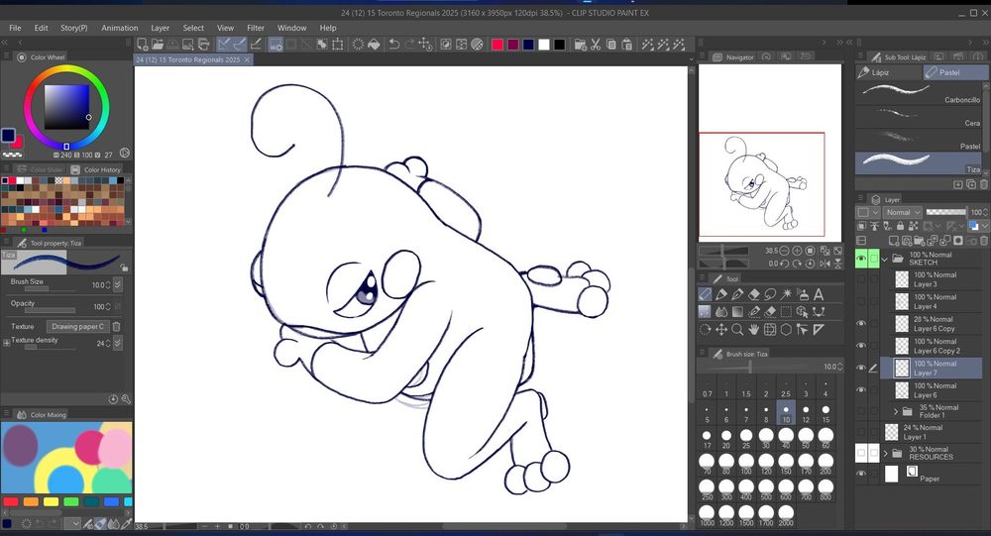Click the Zoom in button in Navigator
The height and width of the screenshot is (536, 991).
(798, 251)
